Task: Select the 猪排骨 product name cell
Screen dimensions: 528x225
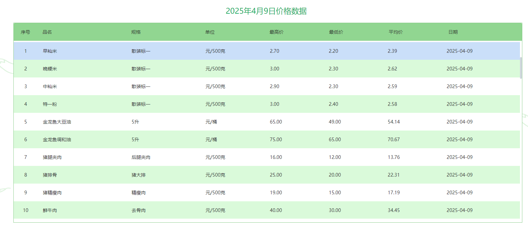Action: [x=50, y=175]
